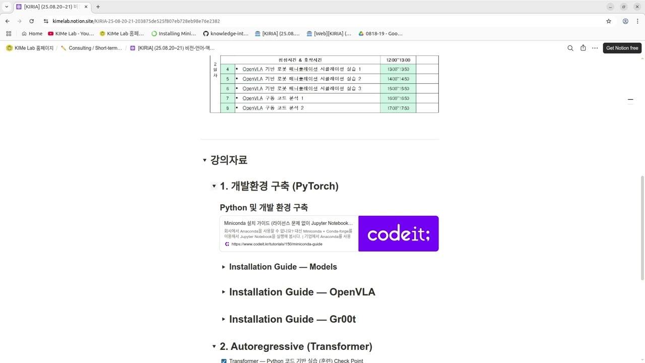Click the browser back arrow
This screenshot has width=645, height=363.
(7, 21)
